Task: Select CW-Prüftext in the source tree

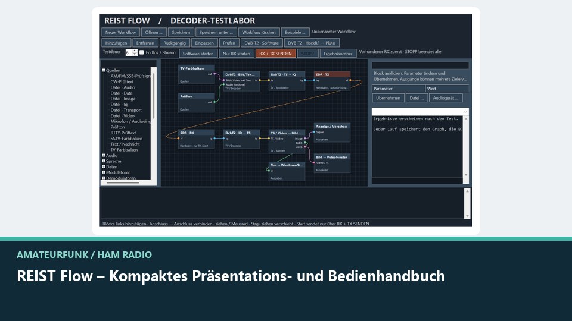Action: (x=122, y=81)
